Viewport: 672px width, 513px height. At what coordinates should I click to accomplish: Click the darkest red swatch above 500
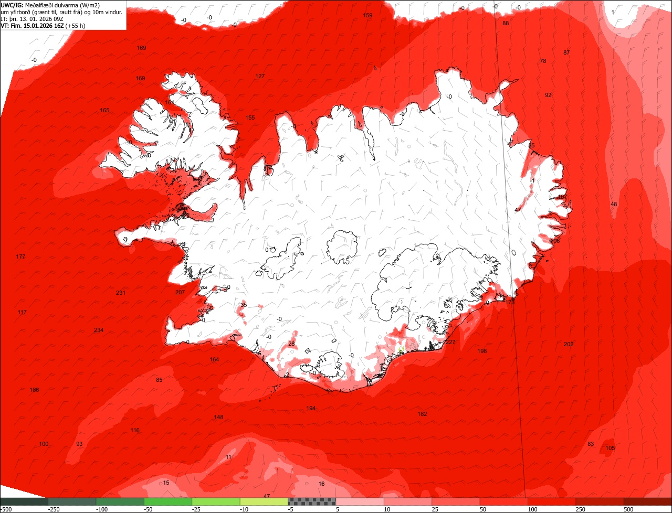pos(647,501)
